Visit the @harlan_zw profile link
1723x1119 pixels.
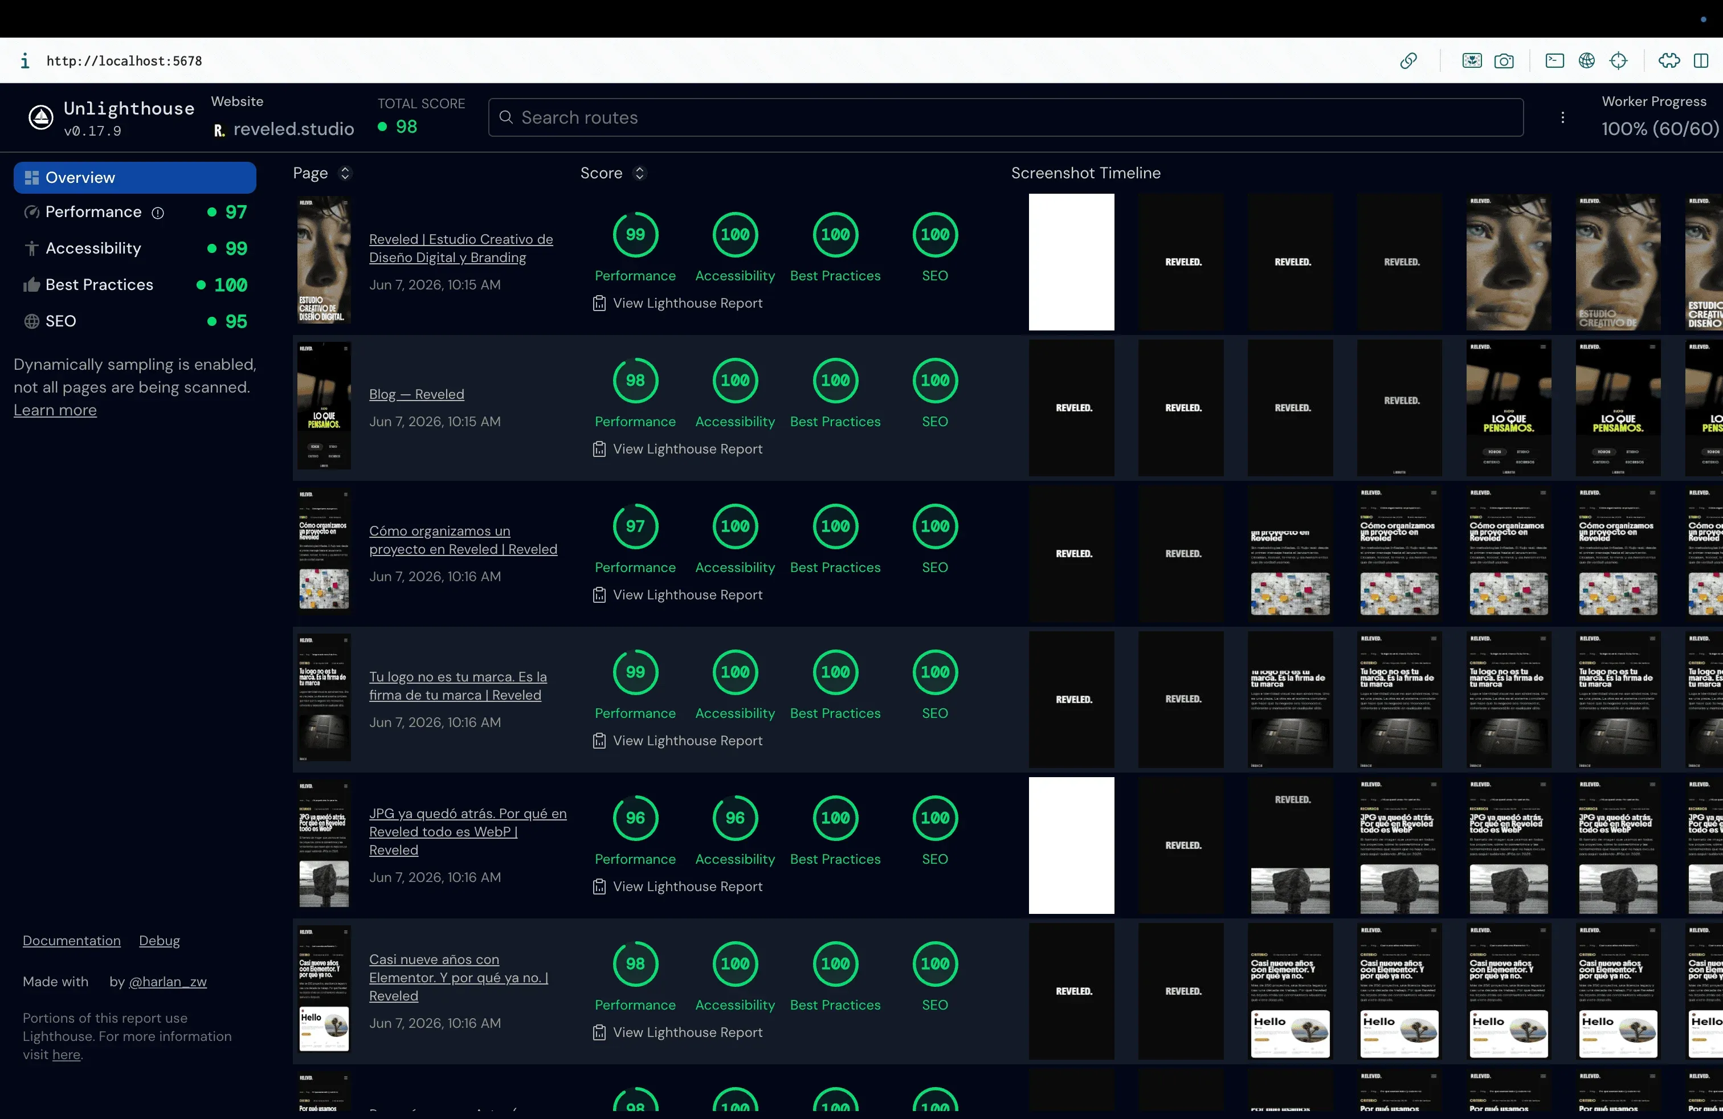[168, 982]
